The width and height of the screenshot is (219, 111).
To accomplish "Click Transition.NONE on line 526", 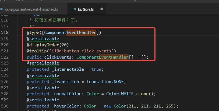I will tap(105, 82).
